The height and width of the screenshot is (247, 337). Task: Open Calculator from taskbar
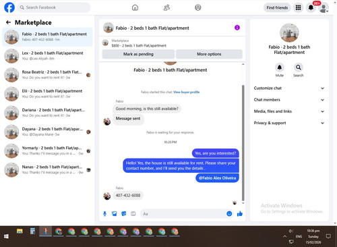(x=32, y=231)
